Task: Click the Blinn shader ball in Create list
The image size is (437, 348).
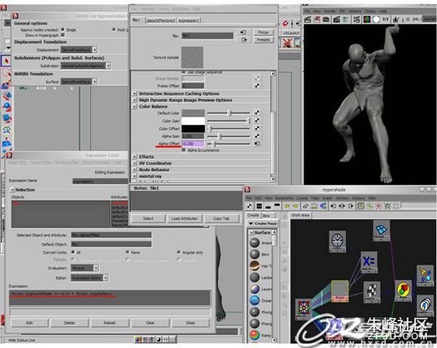Action: tap(254, 254)
